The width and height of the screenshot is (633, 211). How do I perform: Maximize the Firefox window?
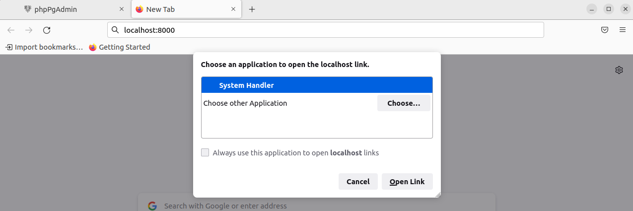pos(608,9)
